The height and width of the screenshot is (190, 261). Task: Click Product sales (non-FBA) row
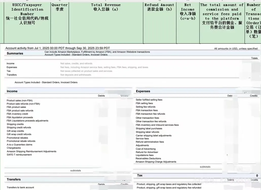point(20,100)
